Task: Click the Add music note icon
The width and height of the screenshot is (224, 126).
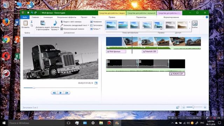Action: (x=55, y=23)
